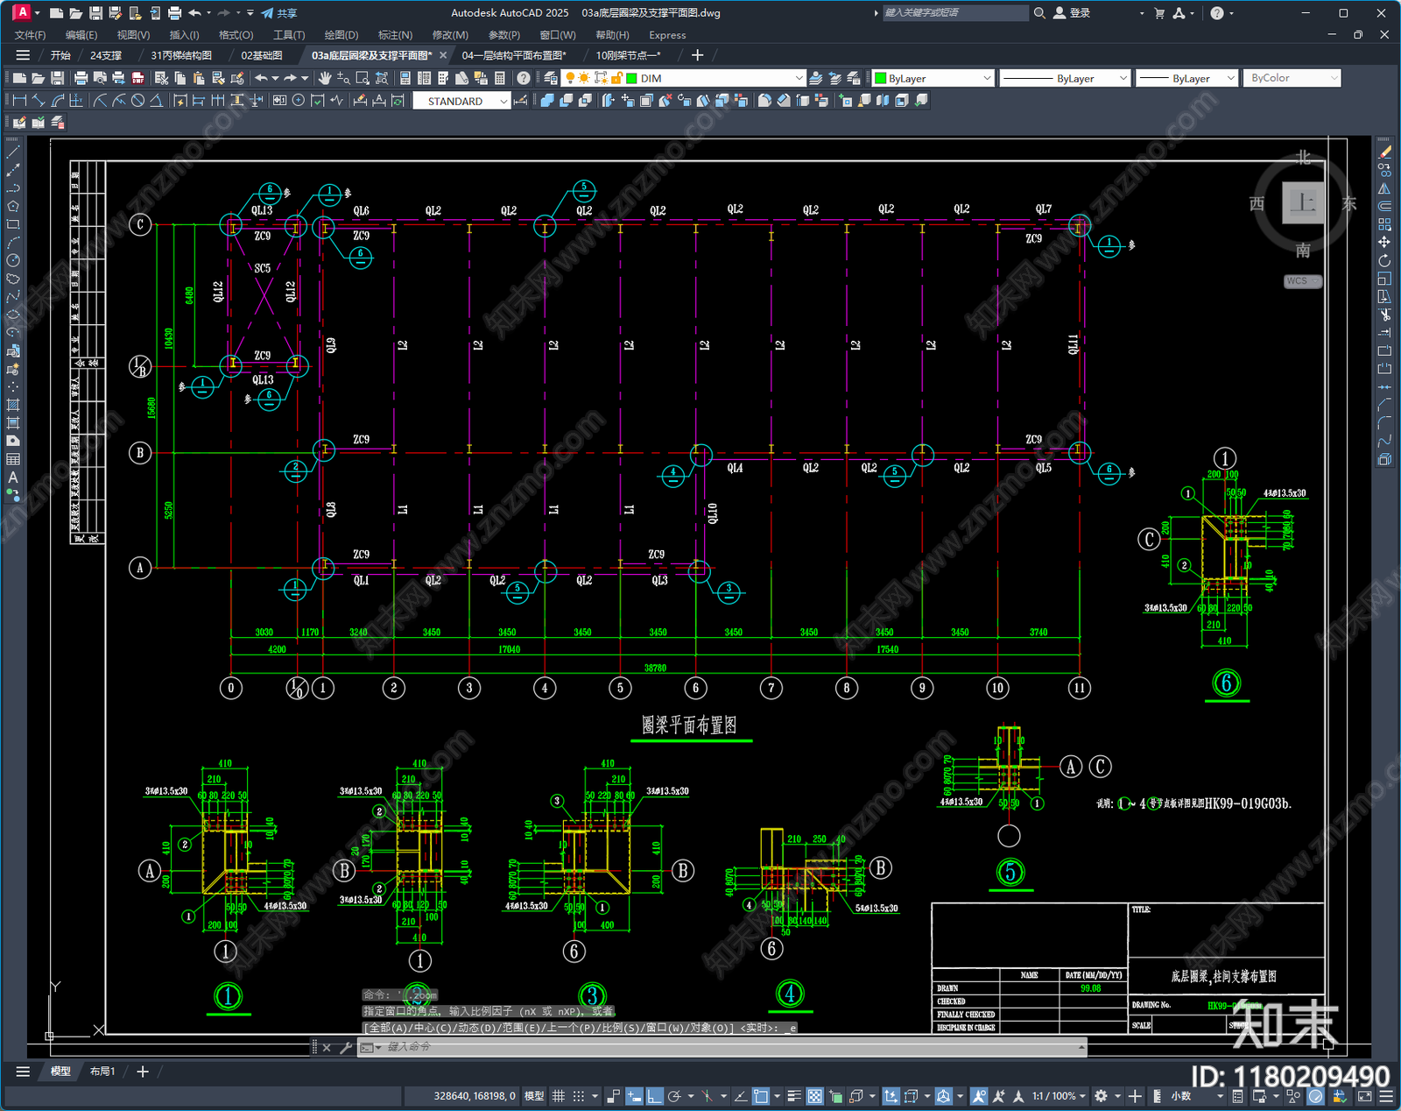Select the Multiline Text A tool
This screenshot has width=1401, height=1111.
click(x=13, y=478)
